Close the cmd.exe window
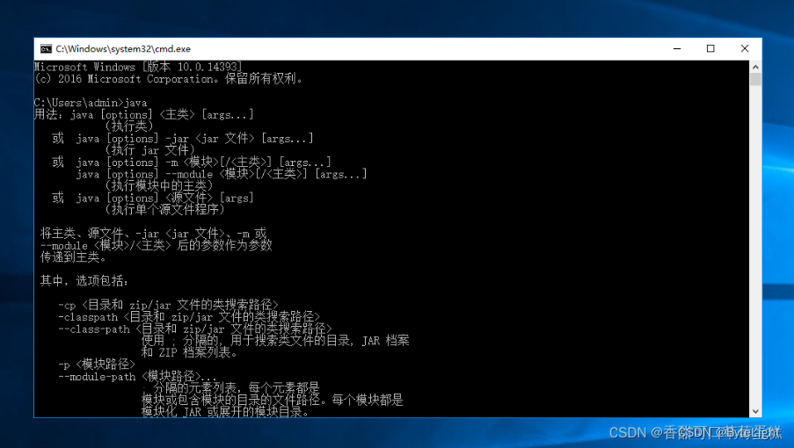Image resolution: width=794 pixels, height=448 pixels. click(x=745, y=48)
